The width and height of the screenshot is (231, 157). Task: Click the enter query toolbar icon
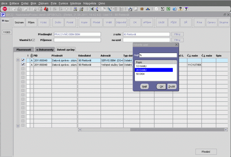pyautogui.click(x=34, y=9)
